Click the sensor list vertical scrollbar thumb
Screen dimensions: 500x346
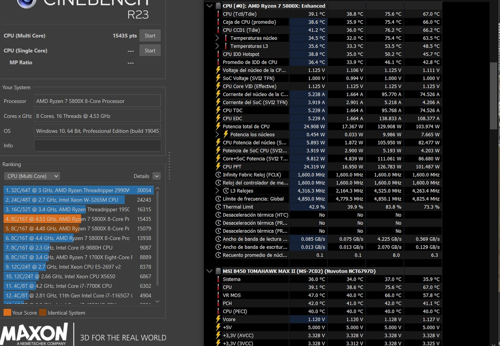(x=493, y=96)
